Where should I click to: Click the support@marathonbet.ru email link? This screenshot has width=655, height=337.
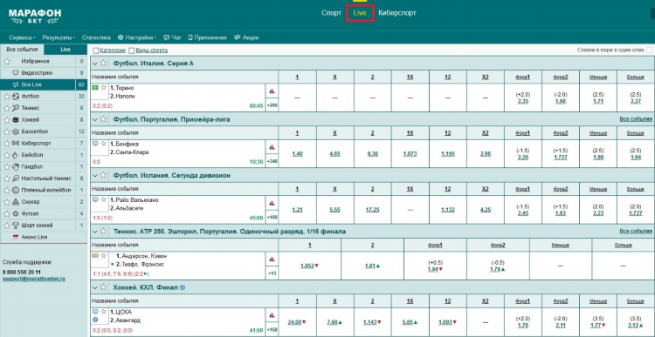(x=34, y=279)
